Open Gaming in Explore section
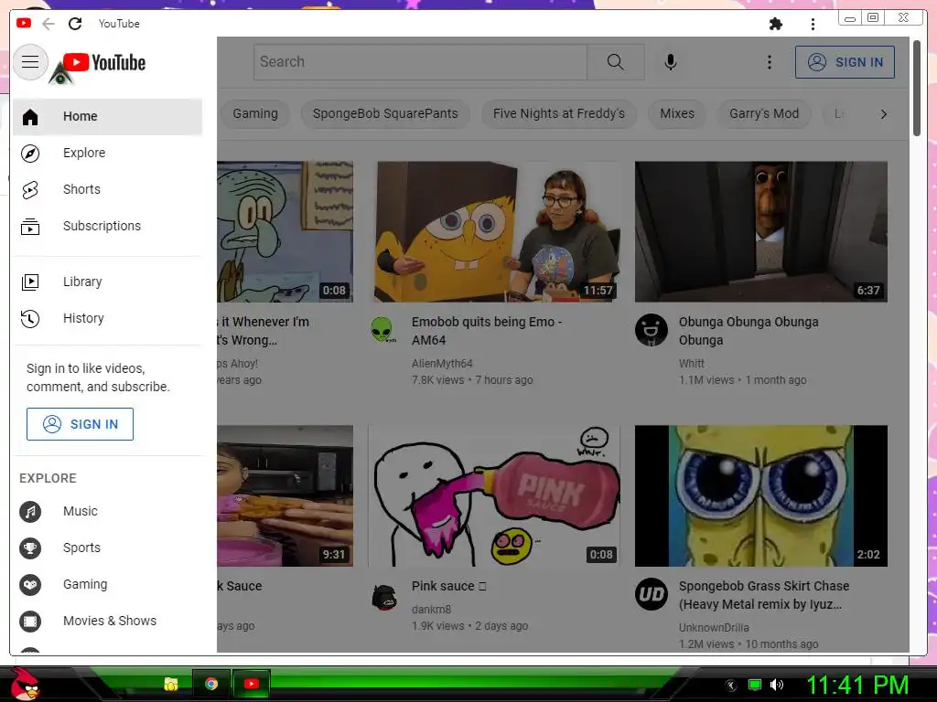 click(108, 584)
